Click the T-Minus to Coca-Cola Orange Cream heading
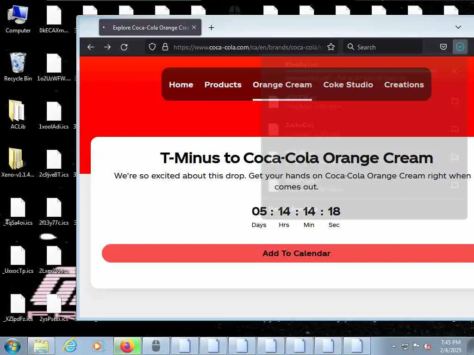 coord(296,158)
